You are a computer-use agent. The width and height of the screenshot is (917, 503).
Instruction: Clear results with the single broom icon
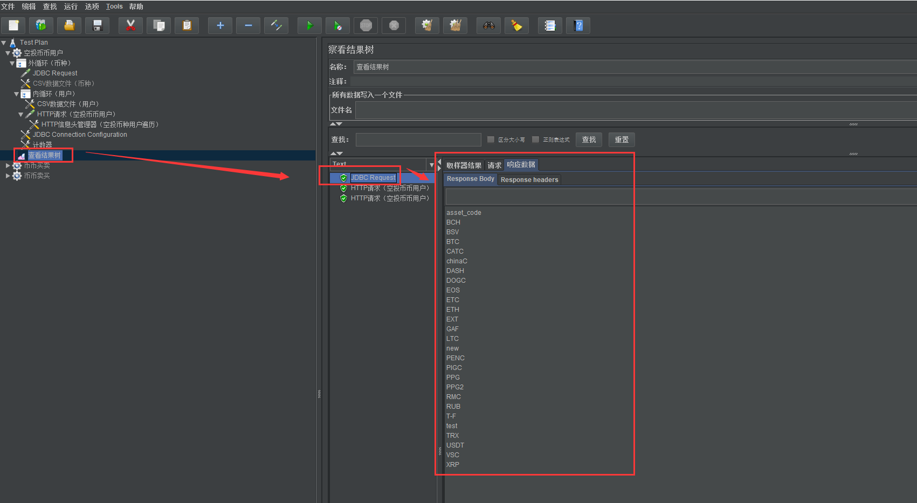point(427,25)
